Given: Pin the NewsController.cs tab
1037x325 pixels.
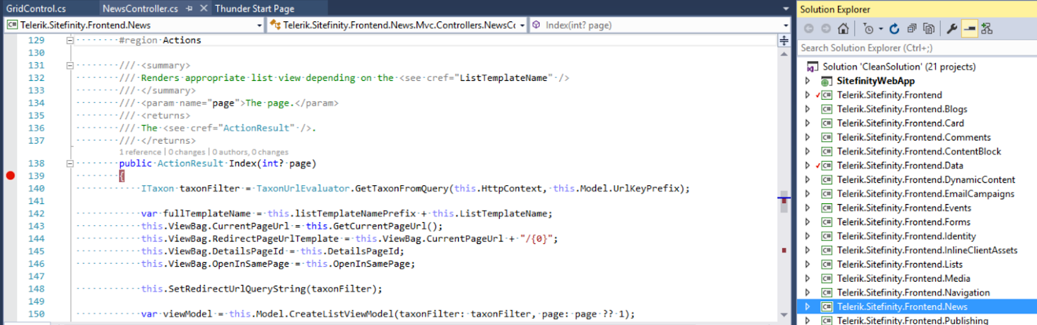Looking at the screenshot, I should [x=189, y=8].
